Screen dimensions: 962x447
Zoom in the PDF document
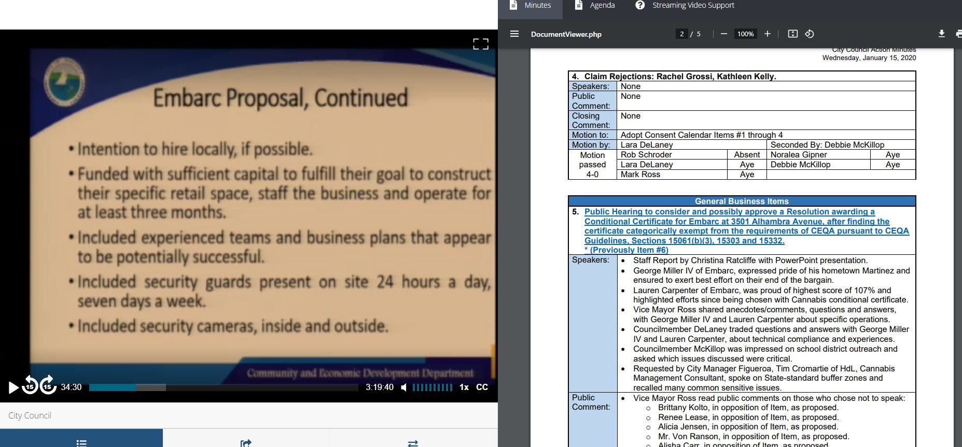(x=768, y=34)
